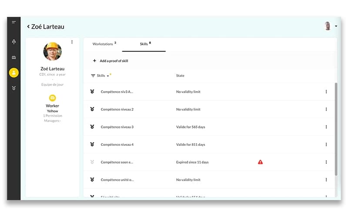Click Valide for 565 days state
348x217 pixels.
[x=191, y=127]
